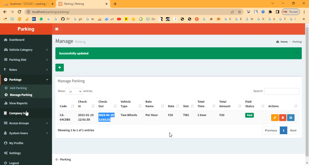The width and height of the screenshot is (309, 165).
Task: Click the Search input field
Action: tap(282, 91)
